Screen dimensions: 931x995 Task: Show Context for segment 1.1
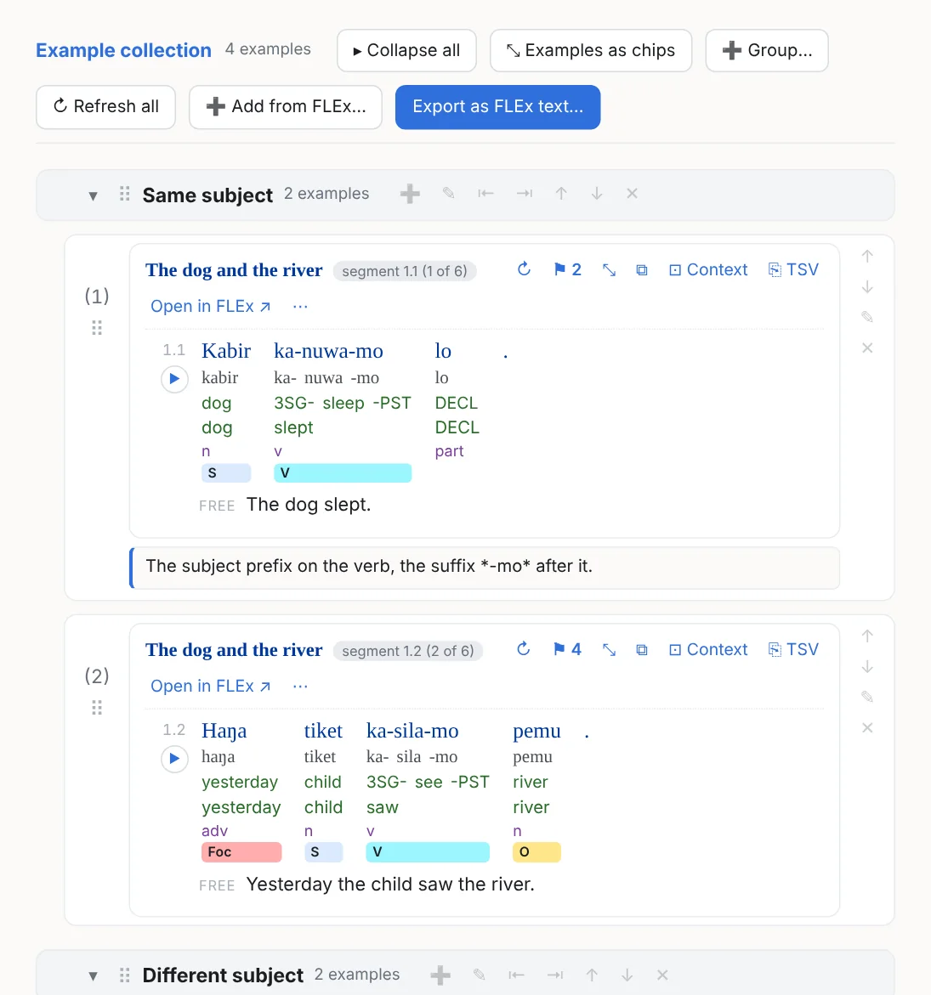point(708,269)
